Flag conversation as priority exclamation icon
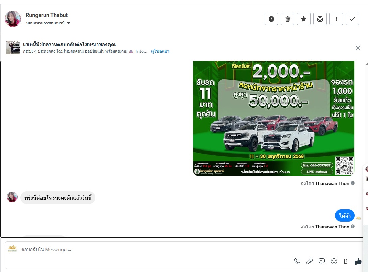The image size is (368, 272). point(336,19)
